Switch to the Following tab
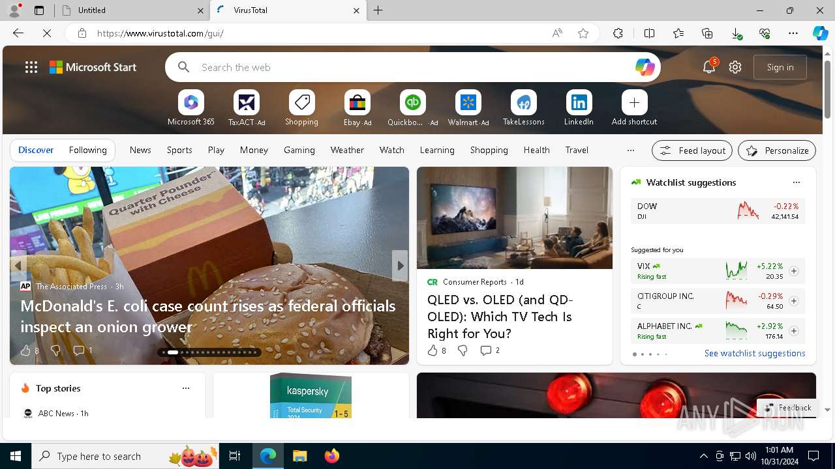Viewport: 835px width, 469px height. (87, 150)
